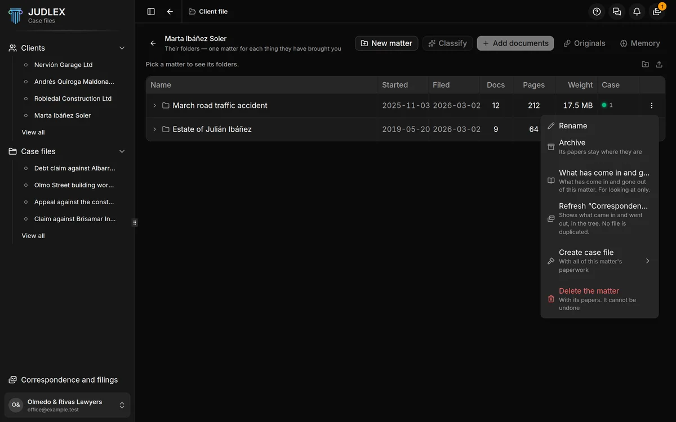Screen dimensions: 676x422
Task: Select Refresh Correspondence menu entry
Action: [599, 218]
